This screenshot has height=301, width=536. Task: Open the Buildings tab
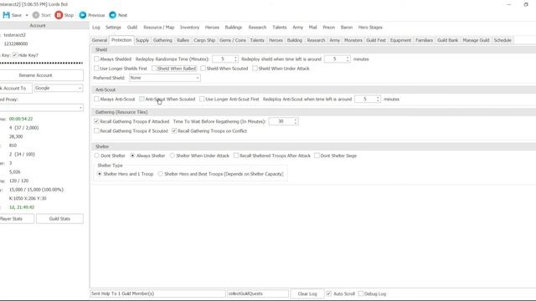[x=233, y=28]
